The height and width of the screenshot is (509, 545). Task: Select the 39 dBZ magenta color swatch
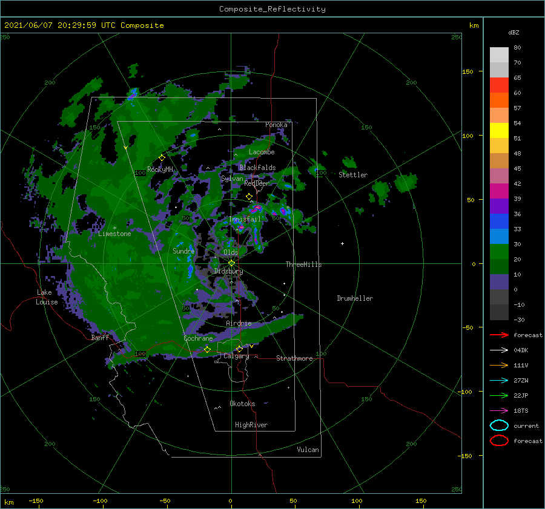(499, 191)
